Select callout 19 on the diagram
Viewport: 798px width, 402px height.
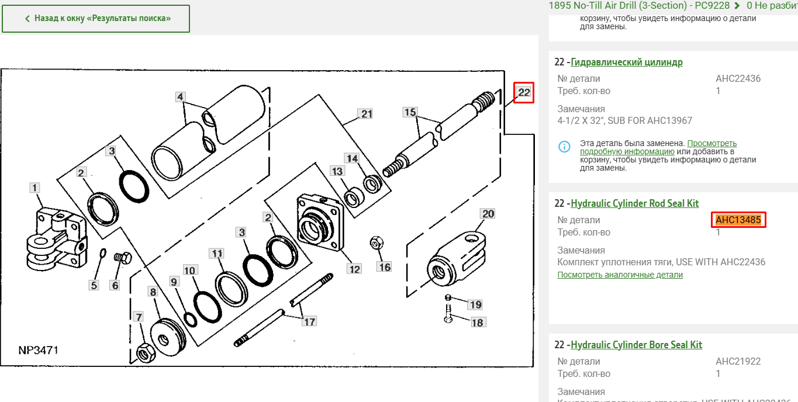[x=475, y=304]
